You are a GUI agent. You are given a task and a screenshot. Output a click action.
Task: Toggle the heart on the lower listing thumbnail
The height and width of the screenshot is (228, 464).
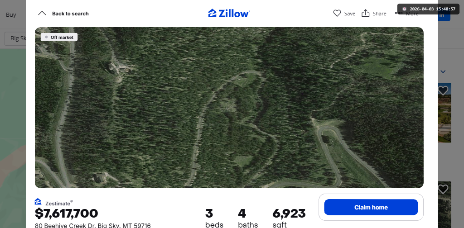443,189
